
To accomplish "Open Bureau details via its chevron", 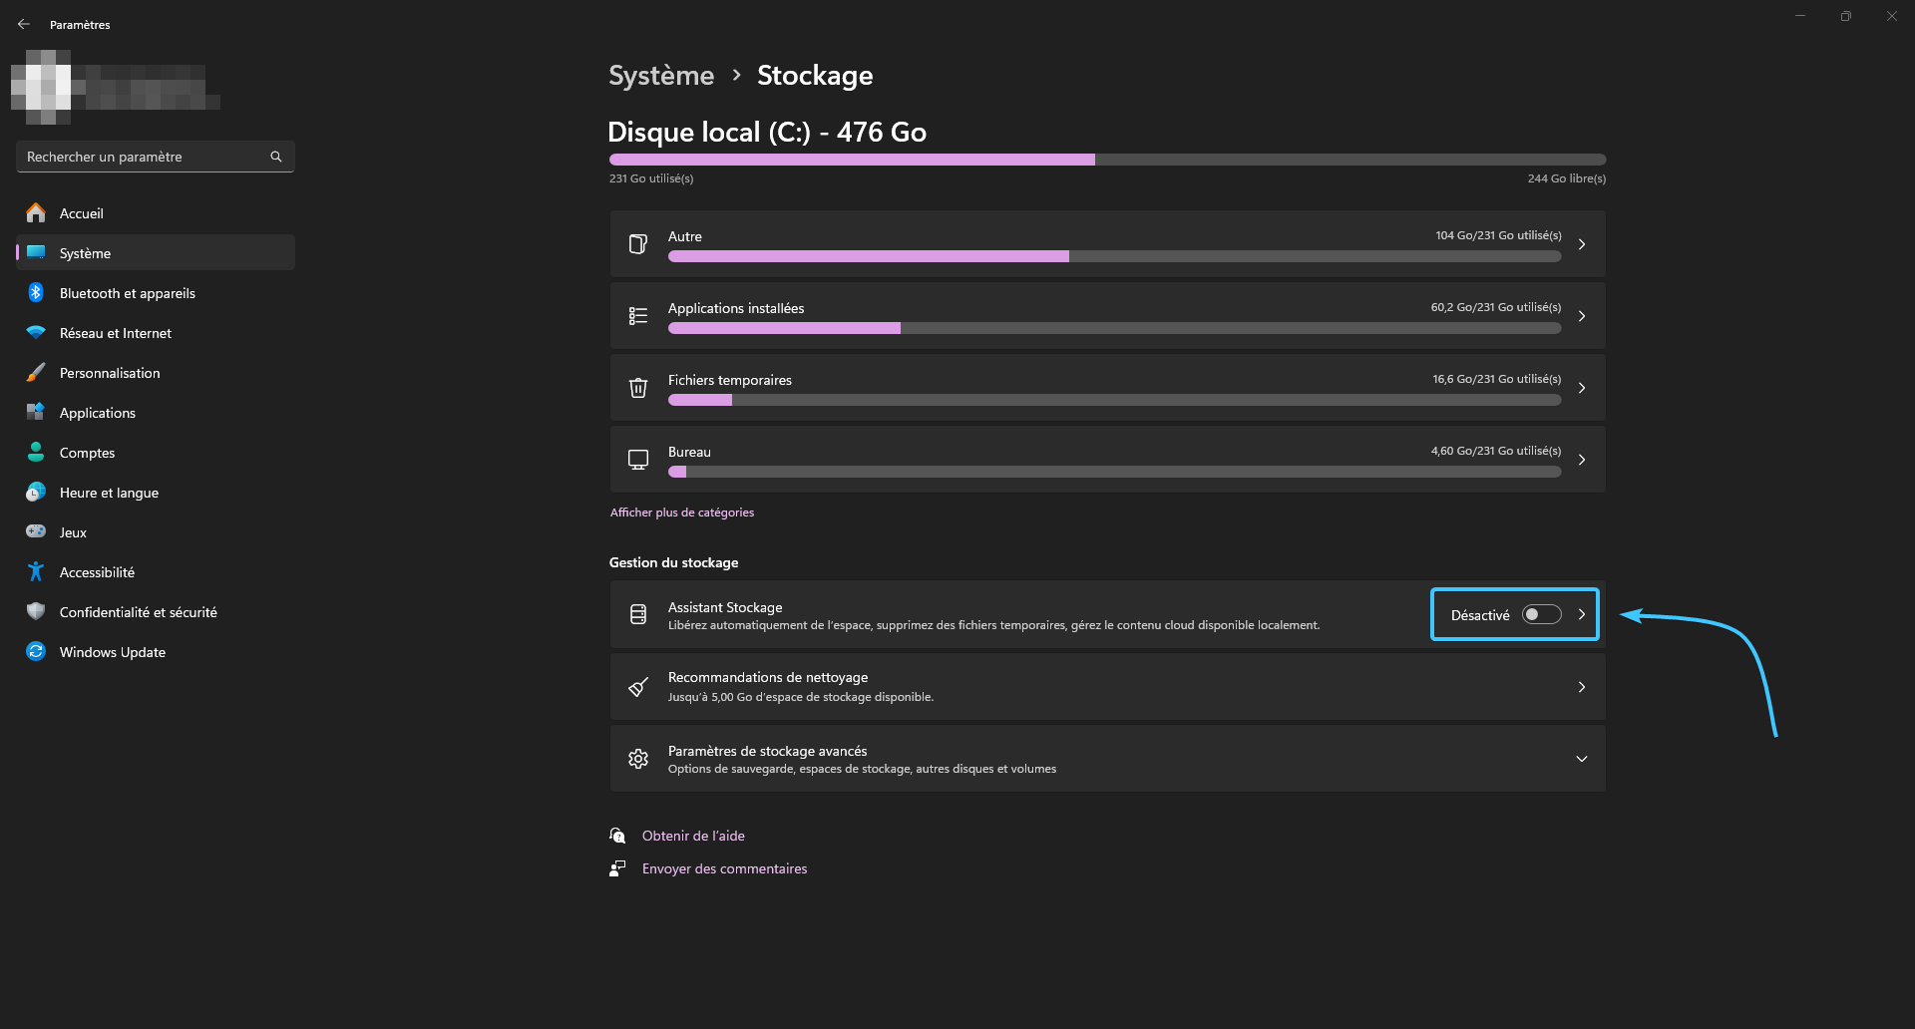I will (1582, 460).
